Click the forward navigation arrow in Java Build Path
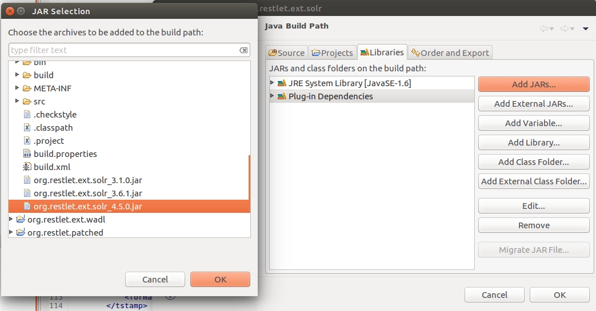Image resolution: width=596 pixels, height=311 pixels. click(x=565, y=29)
